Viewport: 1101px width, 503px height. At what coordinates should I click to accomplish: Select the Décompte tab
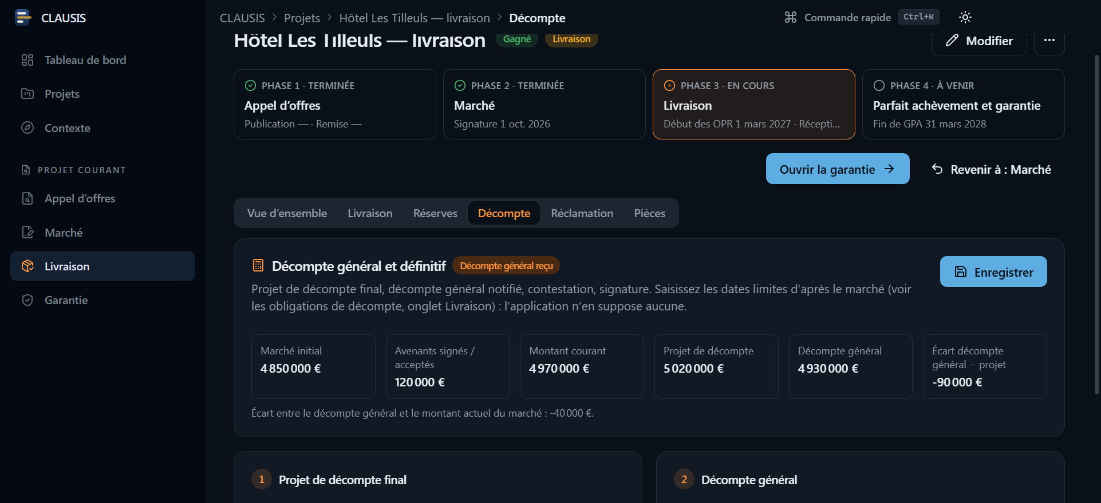[x=504, y=213]
